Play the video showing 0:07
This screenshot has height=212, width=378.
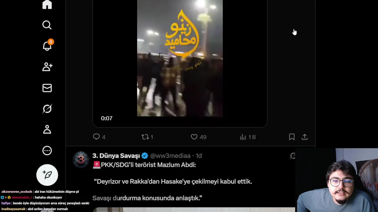(180, 58)
